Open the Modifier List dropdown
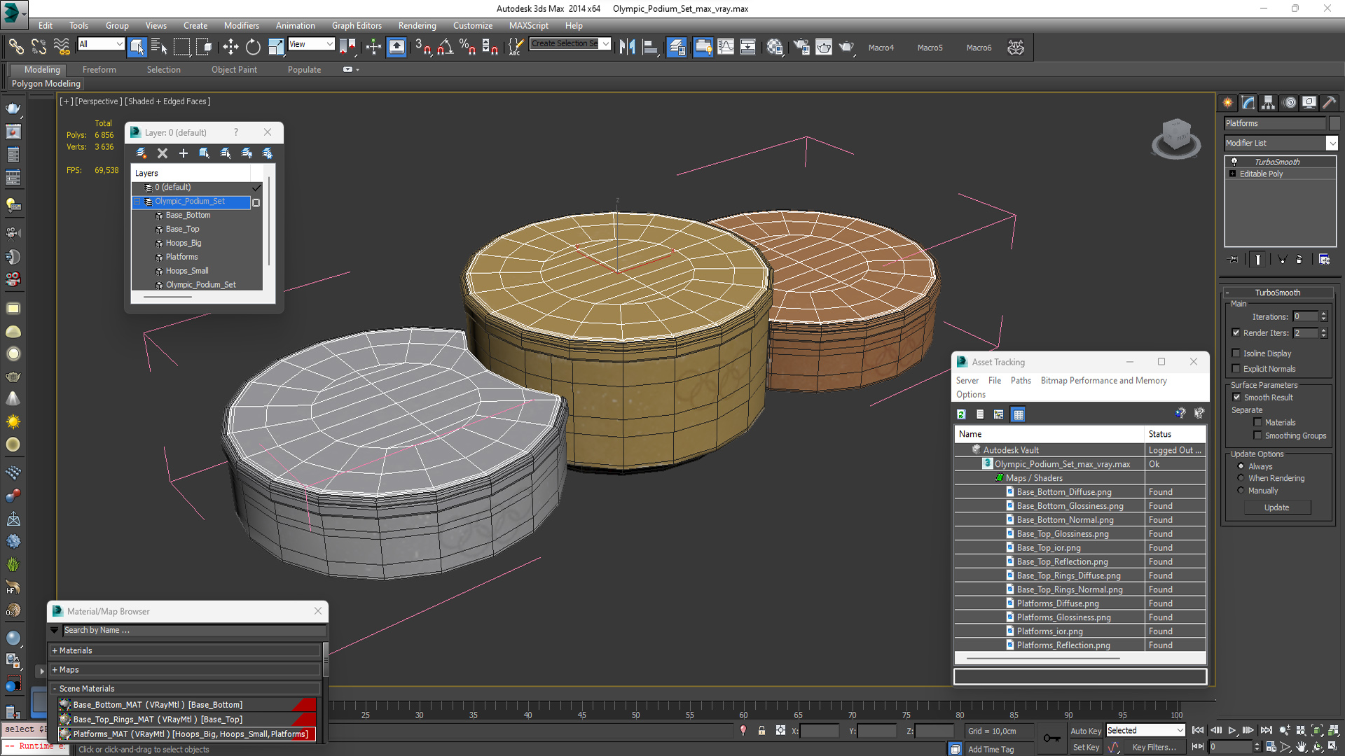The image size is (1345, 756). click(1332, 143)
